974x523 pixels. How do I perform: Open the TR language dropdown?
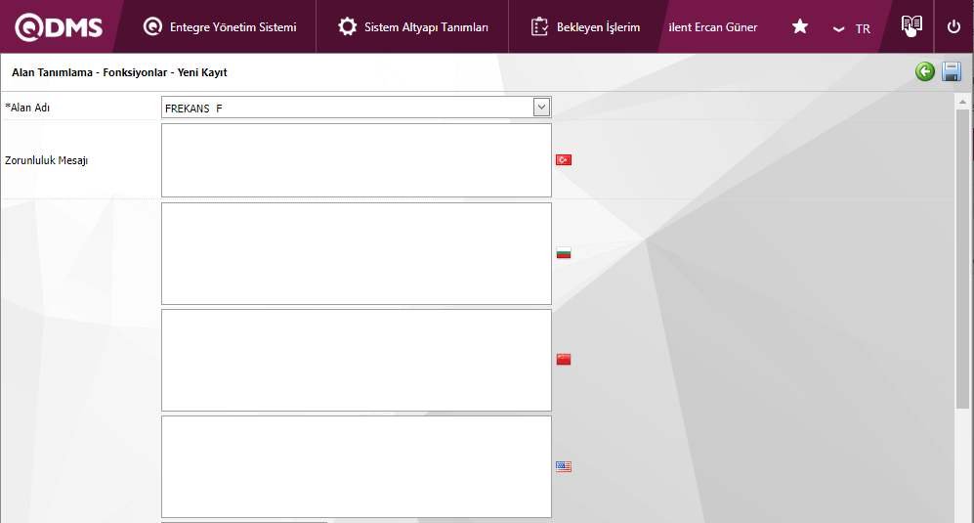coord(852,28)
